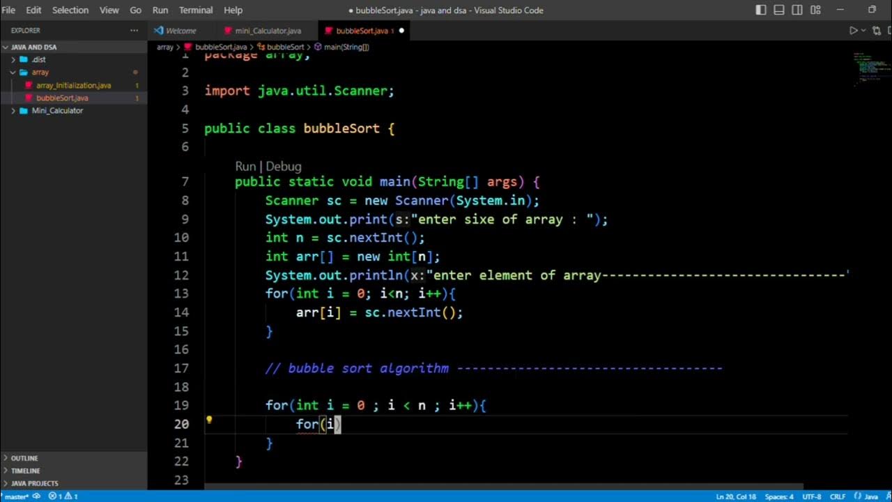Click the Debug code lens above main

tap(284, 167)
